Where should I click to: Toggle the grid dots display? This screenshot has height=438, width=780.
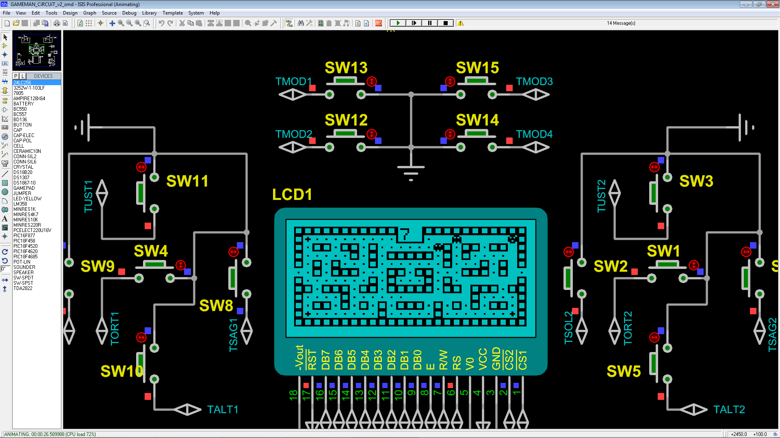pos(89,23)
